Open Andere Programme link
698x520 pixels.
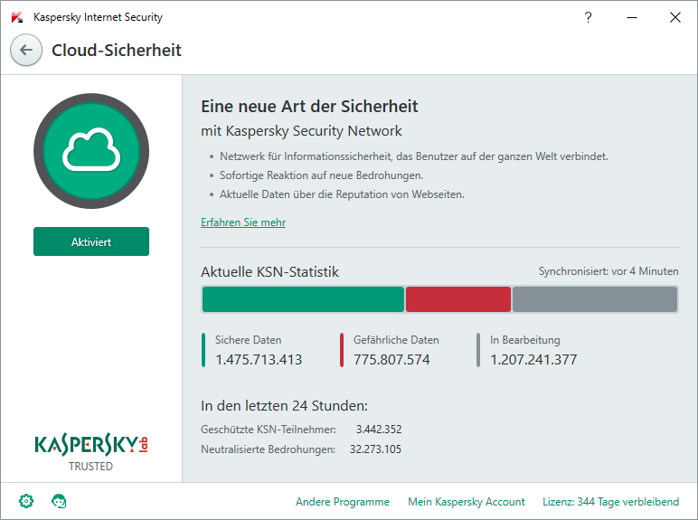(x=343, y=502)
